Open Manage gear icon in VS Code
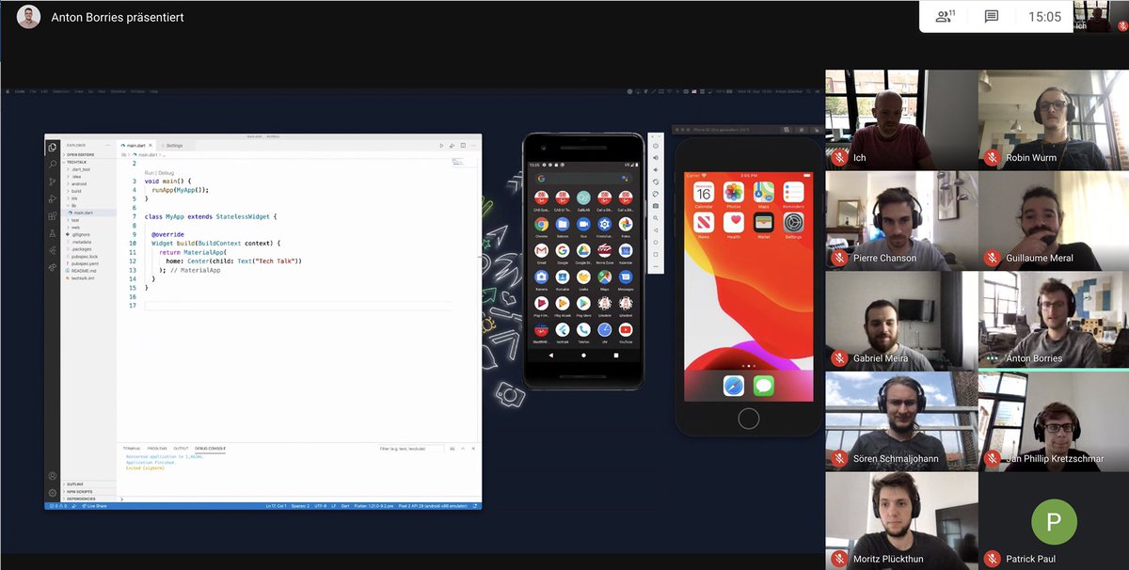1129x570 pixels. (x=53, y=492)
